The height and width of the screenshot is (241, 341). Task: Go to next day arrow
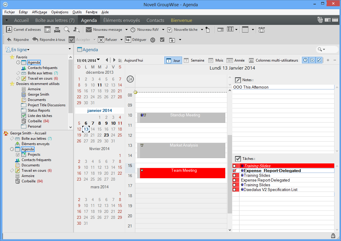point(114,60)
